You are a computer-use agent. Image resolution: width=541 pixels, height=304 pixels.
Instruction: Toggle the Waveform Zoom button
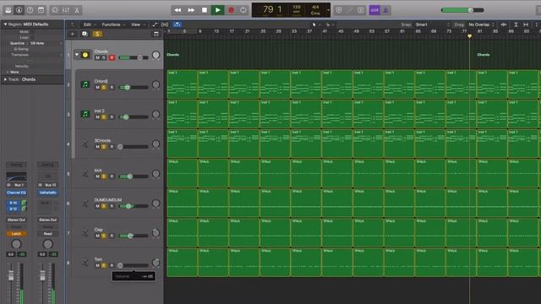(x=504, y=24)
